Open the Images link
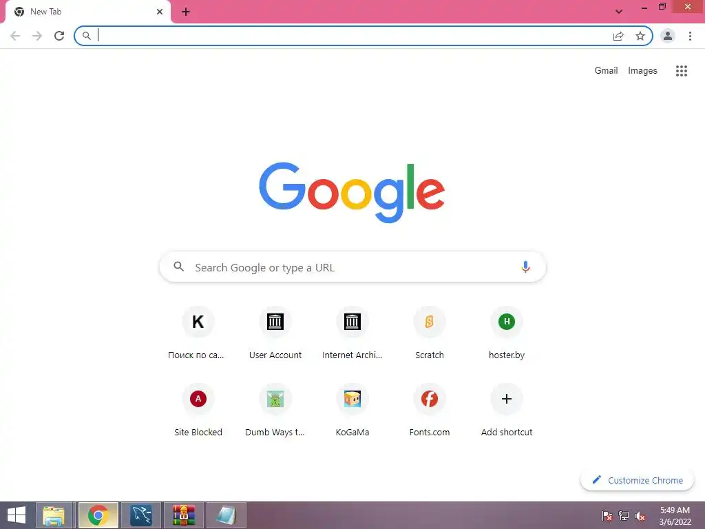This screenshot has width=705, height=529. (x=642, y=71)
